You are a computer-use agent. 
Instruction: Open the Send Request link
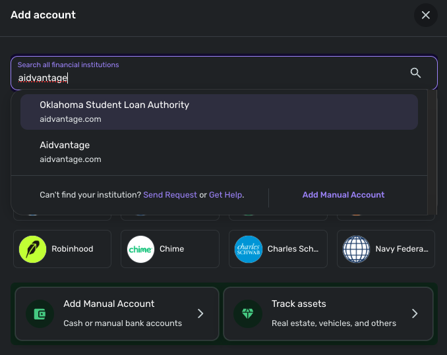click(170, 195)
